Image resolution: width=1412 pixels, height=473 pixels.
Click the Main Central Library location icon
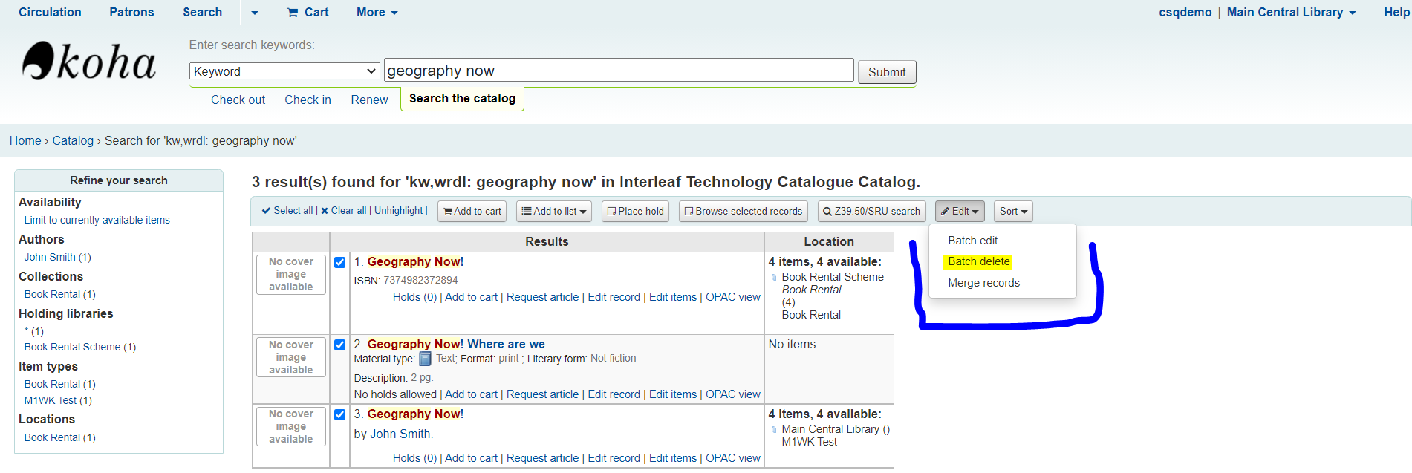pos(774,429)
